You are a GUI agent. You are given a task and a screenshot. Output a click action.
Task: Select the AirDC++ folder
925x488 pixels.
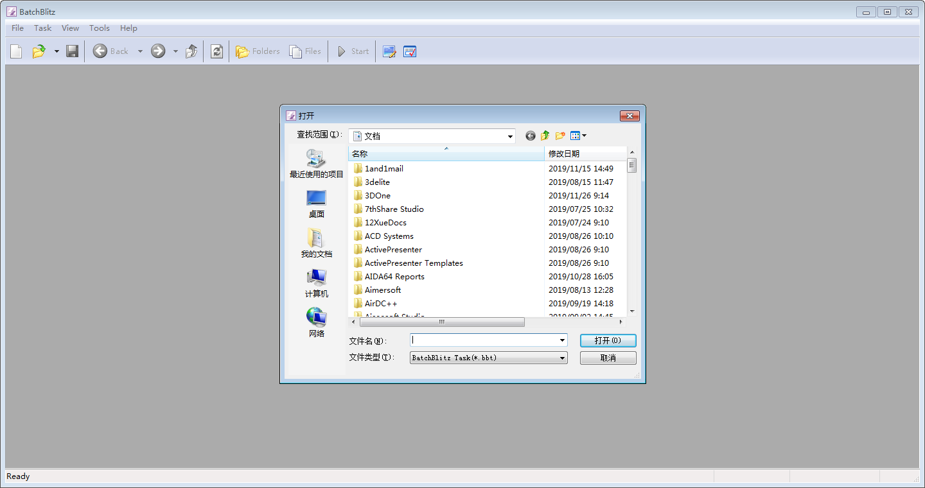(381, 304)
